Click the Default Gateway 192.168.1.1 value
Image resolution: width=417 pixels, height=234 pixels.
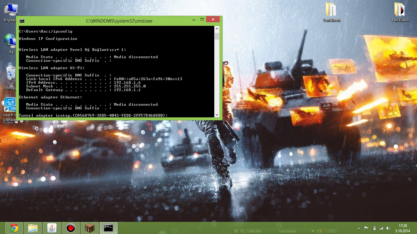point(127,90)
